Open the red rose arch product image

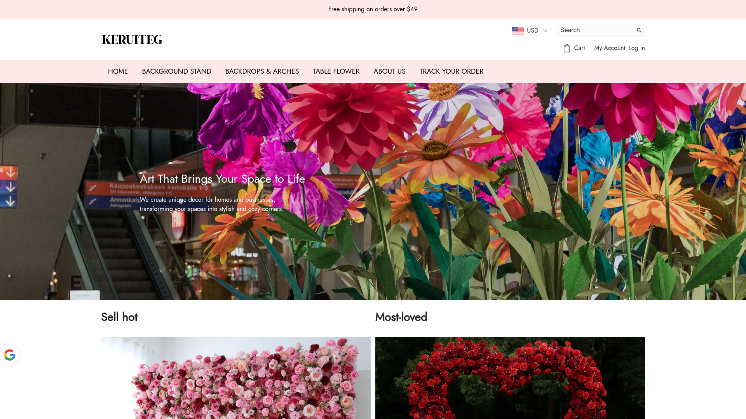pyautogui.click(x=510, y=378)
